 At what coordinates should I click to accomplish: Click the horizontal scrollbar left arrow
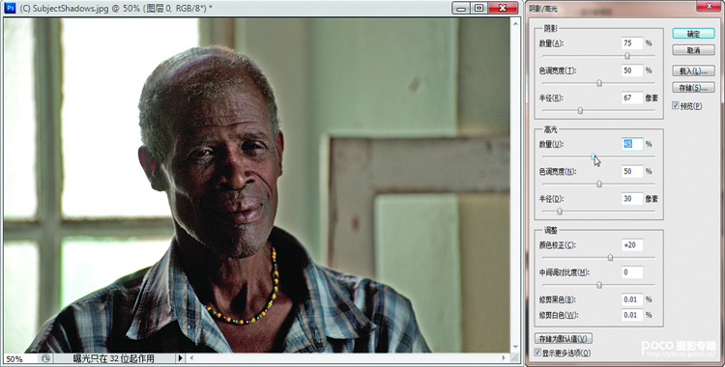click(191, 357)
